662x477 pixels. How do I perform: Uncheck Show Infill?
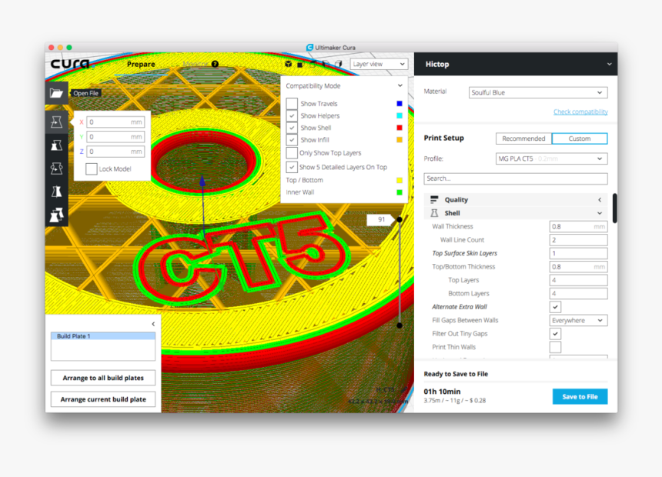[x=292, y=140]
